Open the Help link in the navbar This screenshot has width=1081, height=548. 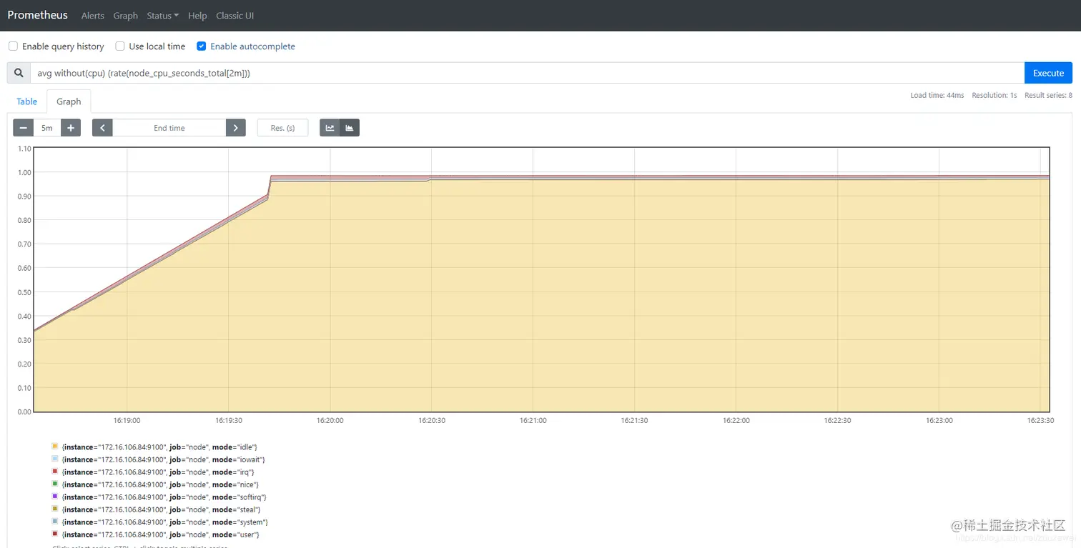197,16
